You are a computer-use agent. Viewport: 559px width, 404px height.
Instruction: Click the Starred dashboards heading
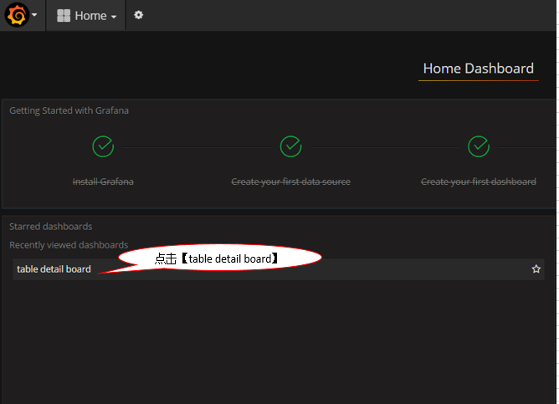50,227
